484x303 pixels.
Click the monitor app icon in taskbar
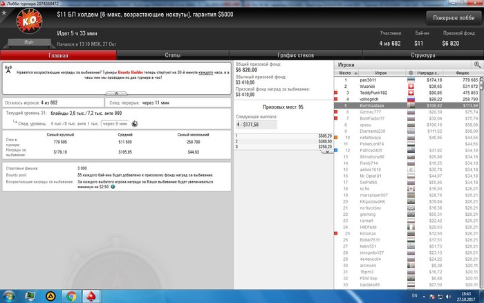30,297
